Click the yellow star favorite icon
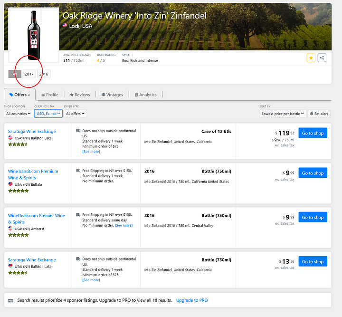Screen dimensions: 342x317 coord(311,58)
